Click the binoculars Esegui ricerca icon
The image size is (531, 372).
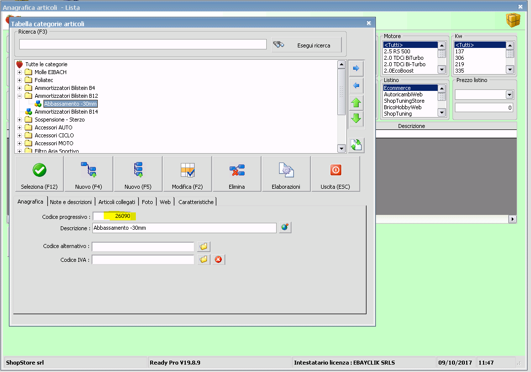(279, 45)
